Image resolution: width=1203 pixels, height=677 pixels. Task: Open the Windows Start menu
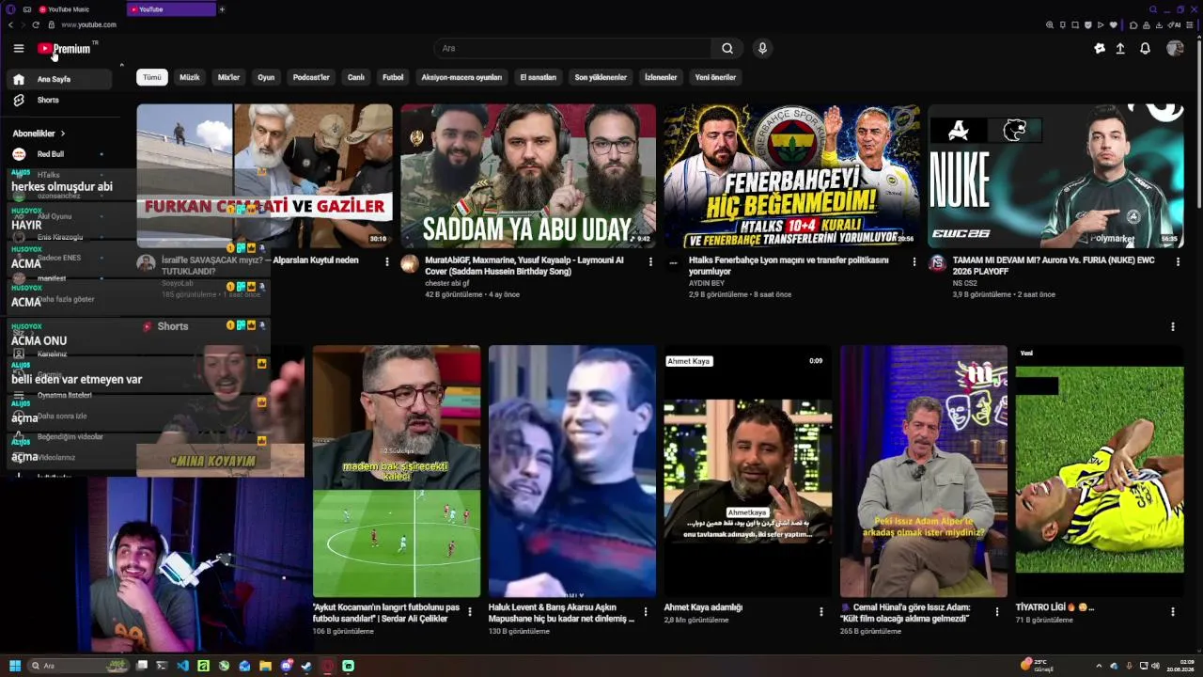[15, 666]
